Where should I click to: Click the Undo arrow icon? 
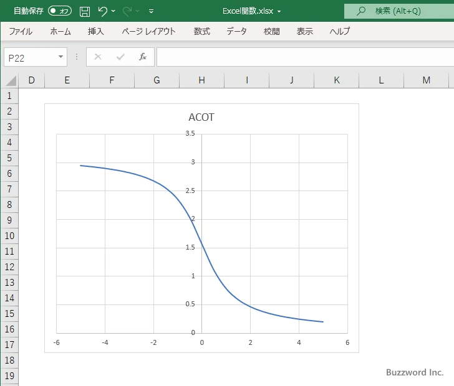click(103, 11)
